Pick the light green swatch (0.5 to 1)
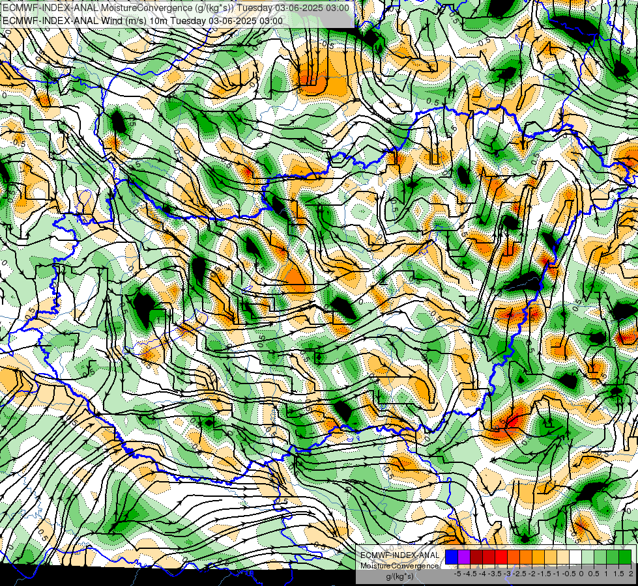 [x=600, y=557]
